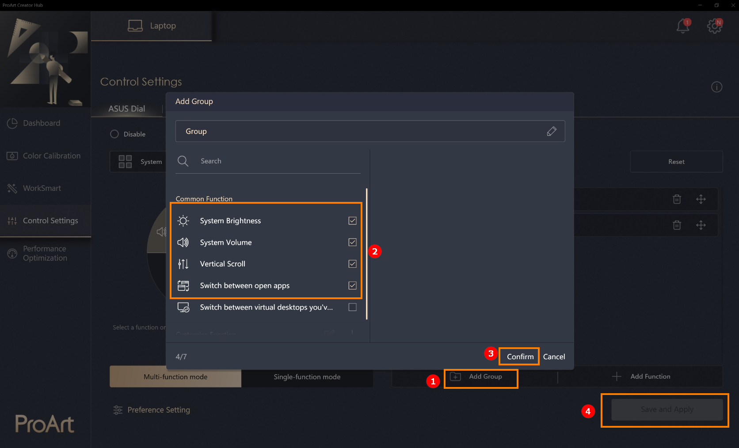
Task: Check Switch between virtual desktops checkbox
Action: point(352,307)
